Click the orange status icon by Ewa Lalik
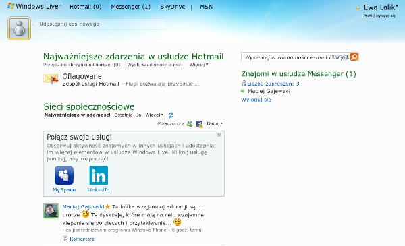Image resolution: width=405 pixels, height=246 pixels. pyautogui.click(x=358, y=8)
